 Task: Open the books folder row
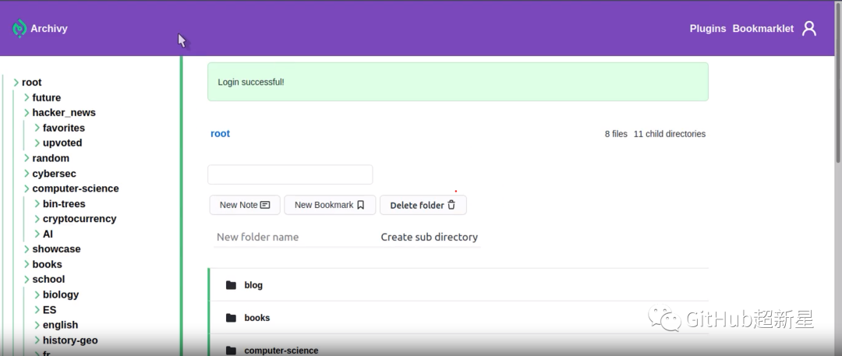coord(458,318)
